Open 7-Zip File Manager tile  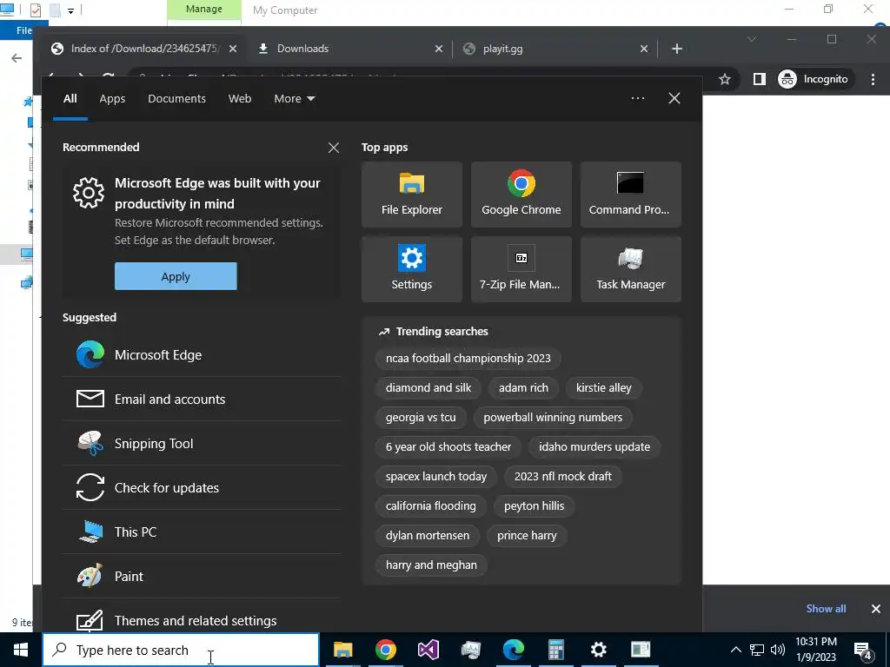[x=521, y=269]
